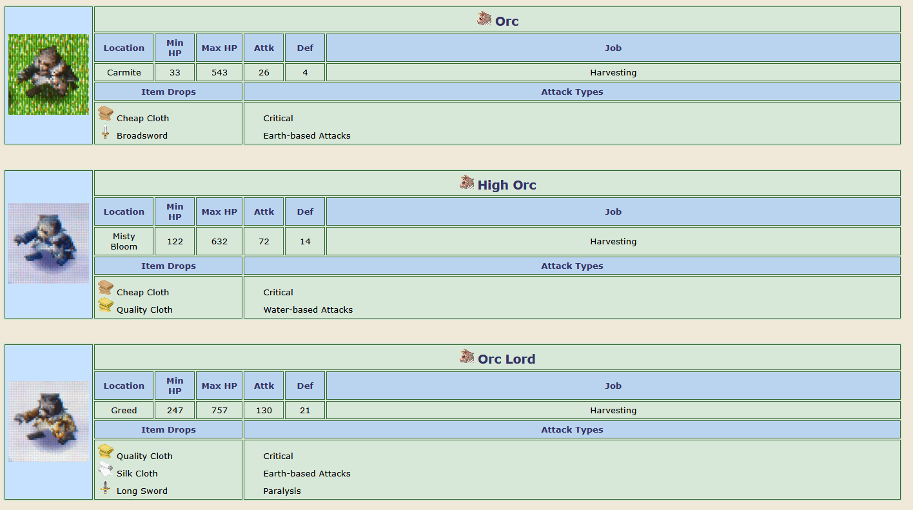The width and height of the screenshot is (913, 510).
Task: Click "Item Drops" header in the High Orc table
Action: click(168, 266)
